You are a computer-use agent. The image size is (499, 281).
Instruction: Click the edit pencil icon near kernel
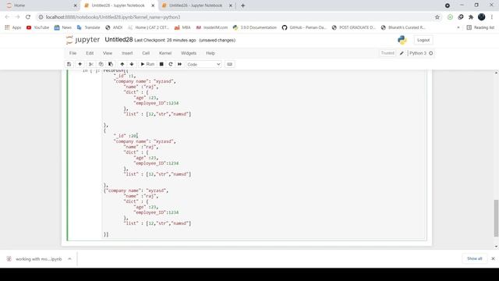[402, 53]
